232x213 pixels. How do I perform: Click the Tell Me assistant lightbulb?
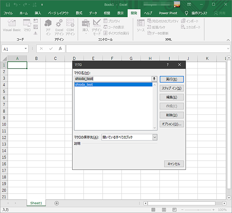click(186, 13)
